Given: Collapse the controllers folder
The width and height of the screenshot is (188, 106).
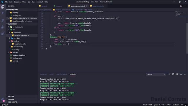Looking at the screenshot, I should pos(17,33).
